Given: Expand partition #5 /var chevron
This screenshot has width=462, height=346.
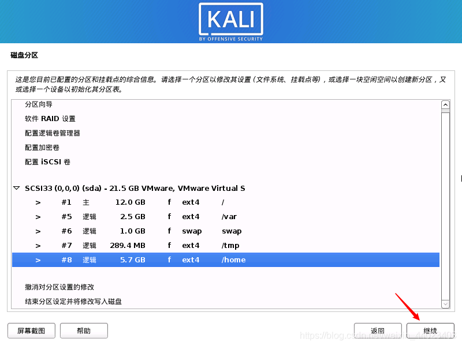Looking at the screenshot, I should (x=38, y=216).
